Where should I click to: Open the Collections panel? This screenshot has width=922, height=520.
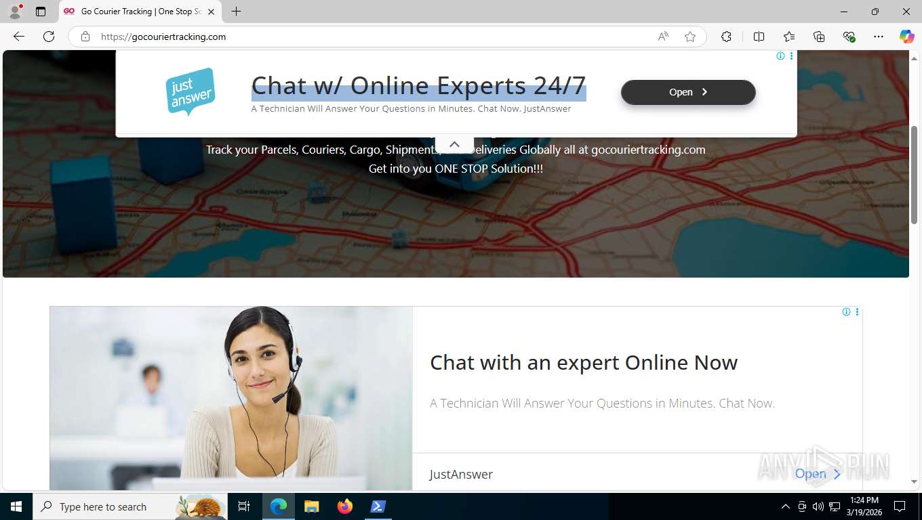(x=819, y=37)
